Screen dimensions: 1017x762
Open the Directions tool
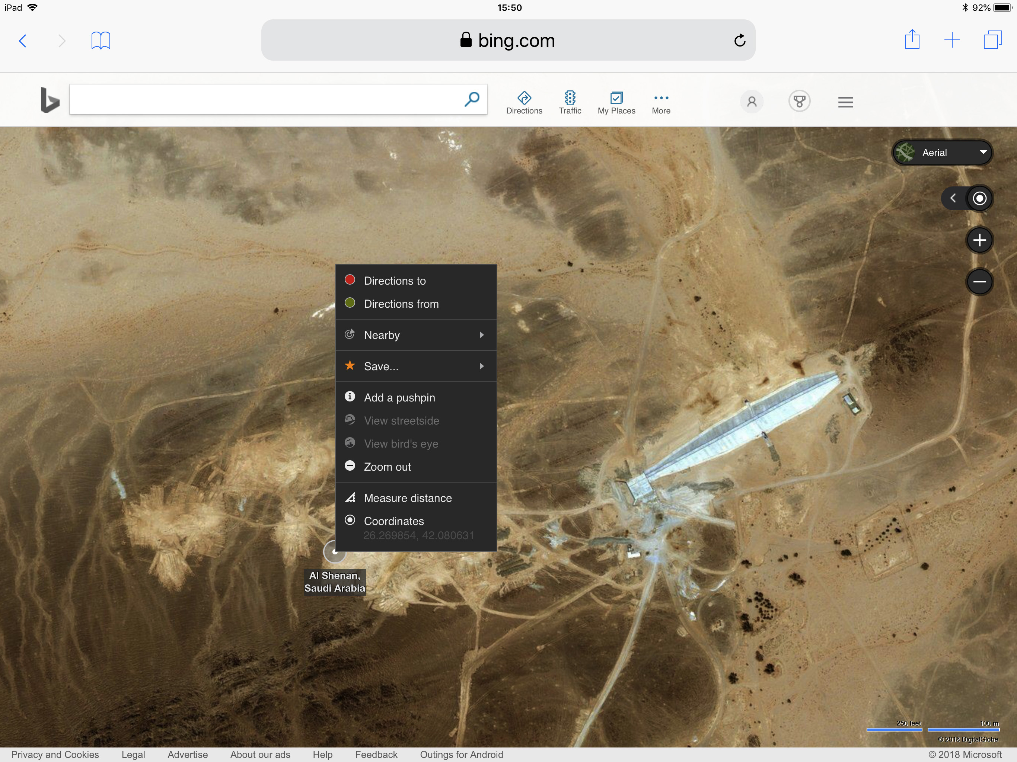coord(524,102)
